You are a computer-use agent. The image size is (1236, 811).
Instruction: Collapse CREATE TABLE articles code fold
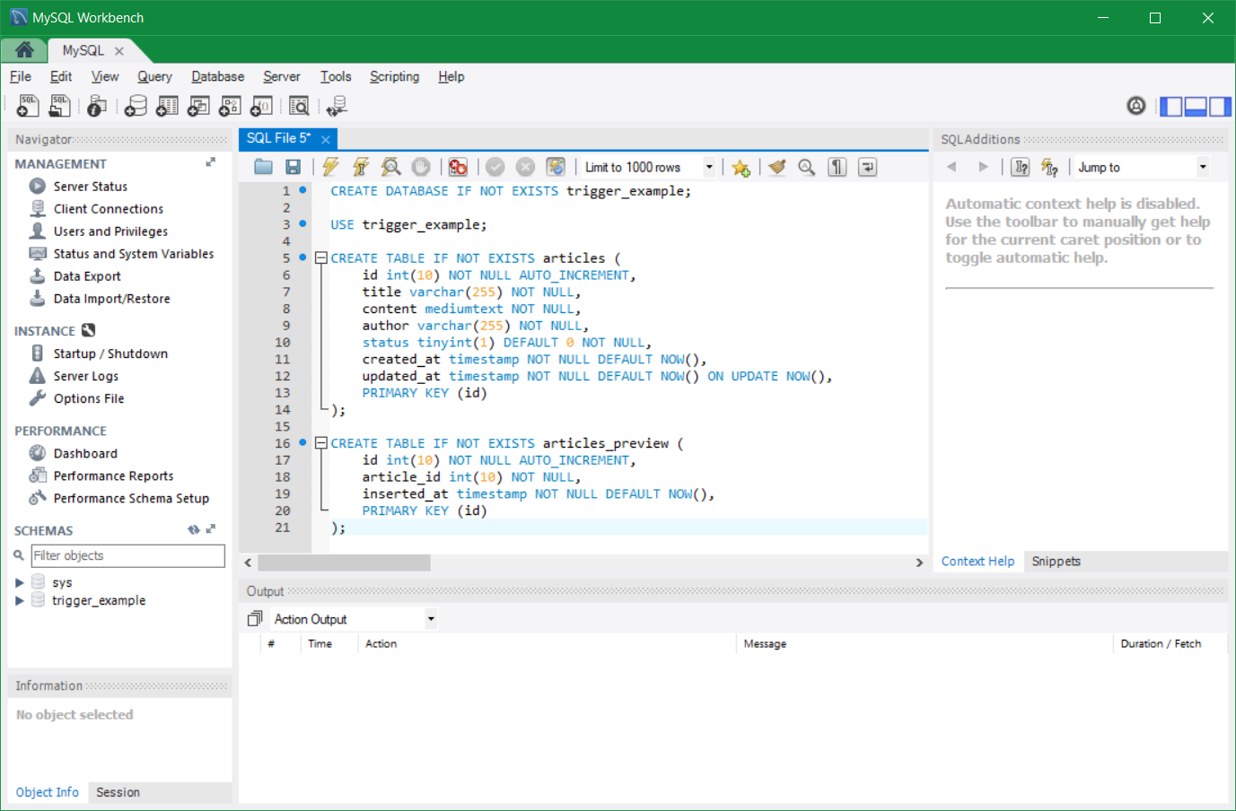tap(320, 258)
